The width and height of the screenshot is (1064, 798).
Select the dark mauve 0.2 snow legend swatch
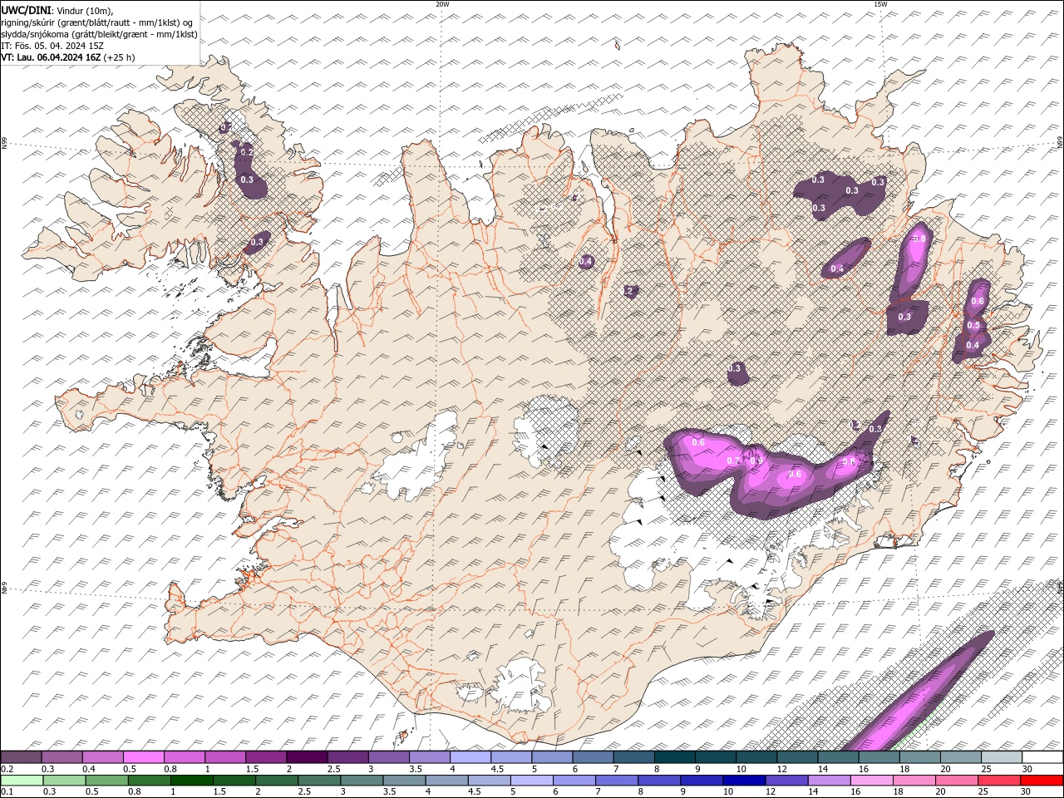click(x=22, y=757)
